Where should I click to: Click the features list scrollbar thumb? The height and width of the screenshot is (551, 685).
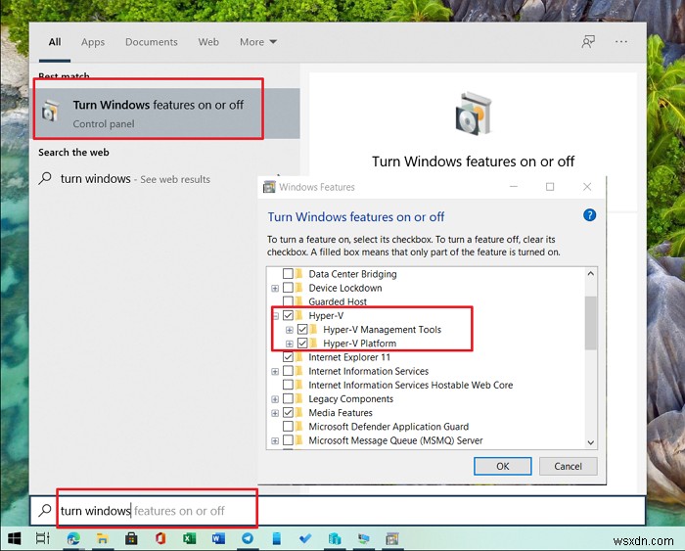pyautogui.click(x=591, y=323)
